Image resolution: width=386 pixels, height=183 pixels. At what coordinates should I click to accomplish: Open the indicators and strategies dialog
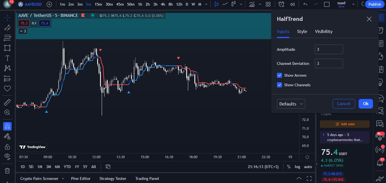coord(252,4)
